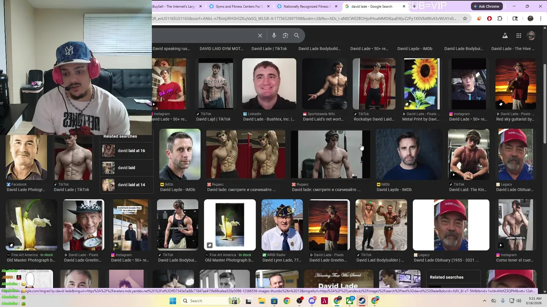Select the 'David Lade Bodybuild...' chip
This screenshot has height=307, width=547.
tap(319, 49)
